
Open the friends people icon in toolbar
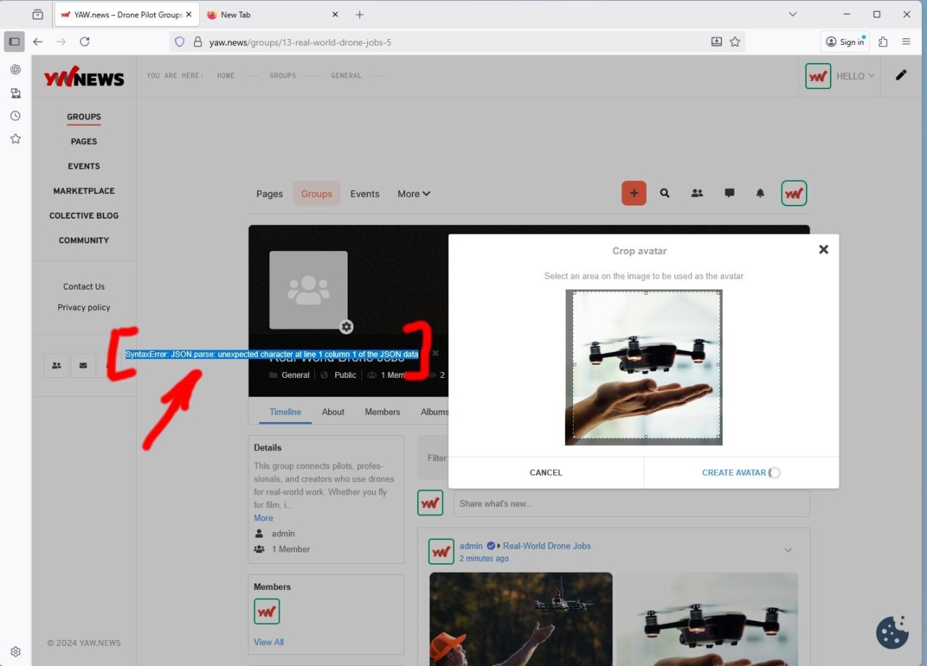[x=697, y=193]
